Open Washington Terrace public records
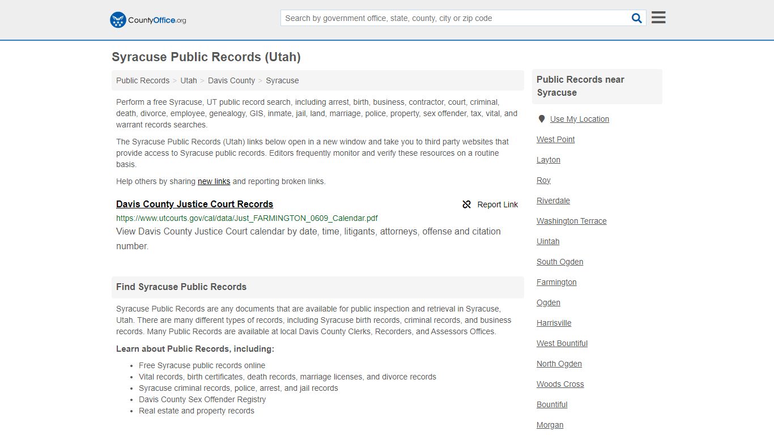The height and width of the screenshot is (435, 774). coord(571,221)
